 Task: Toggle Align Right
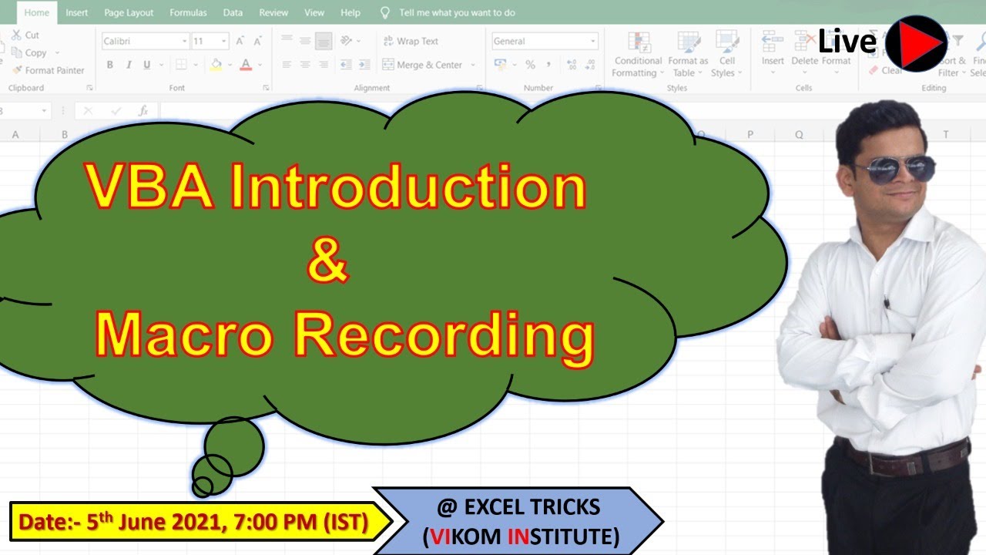pos(324,65)
